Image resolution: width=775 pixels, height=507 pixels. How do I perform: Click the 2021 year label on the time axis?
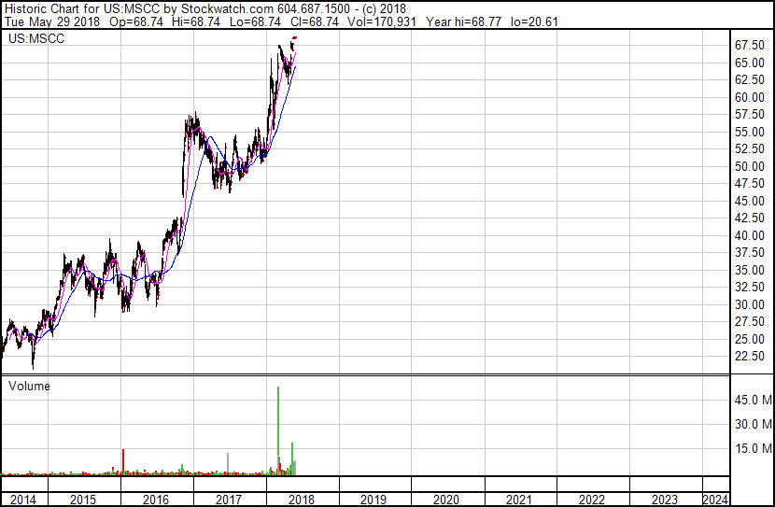(x=518, y=500)
